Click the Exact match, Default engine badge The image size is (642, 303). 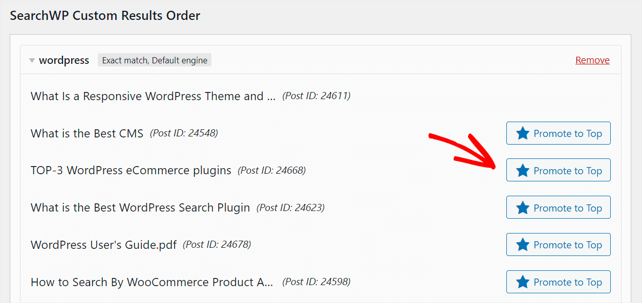click(x=155, y=60)
